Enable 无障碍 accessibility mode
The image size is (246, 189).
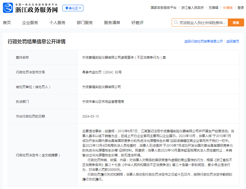213,8
